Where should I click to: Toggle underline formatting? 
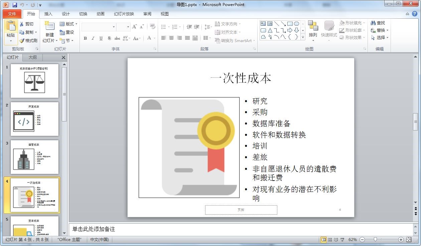pyautogui.click(x=101, y=38)
